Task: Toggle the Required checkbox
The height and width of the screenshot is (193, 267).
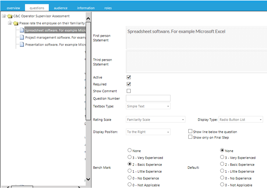Action: (x=129, y=84)
